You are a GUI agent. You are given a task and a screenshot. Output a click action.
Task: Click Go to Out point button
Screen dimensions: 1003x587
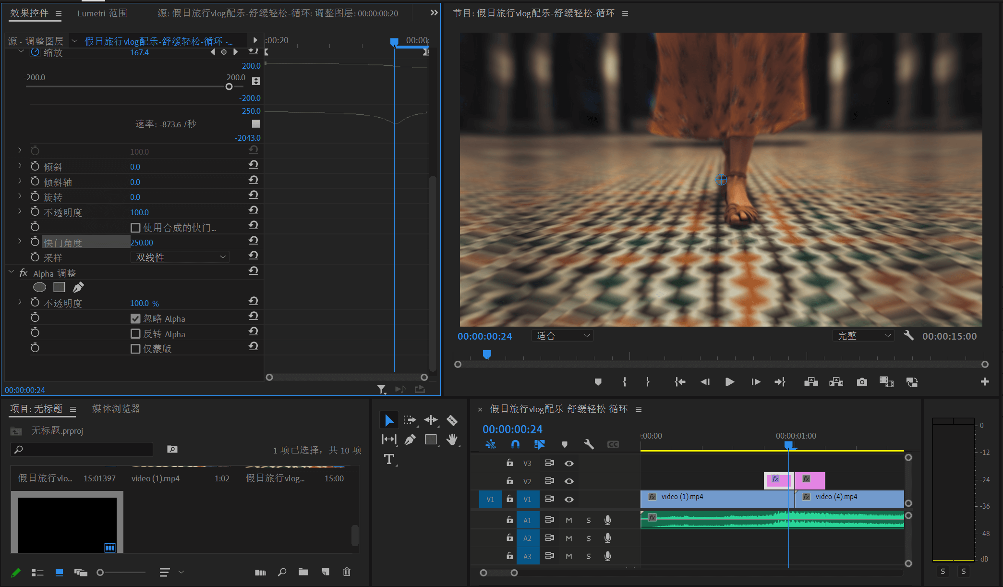tap(780, 382)
